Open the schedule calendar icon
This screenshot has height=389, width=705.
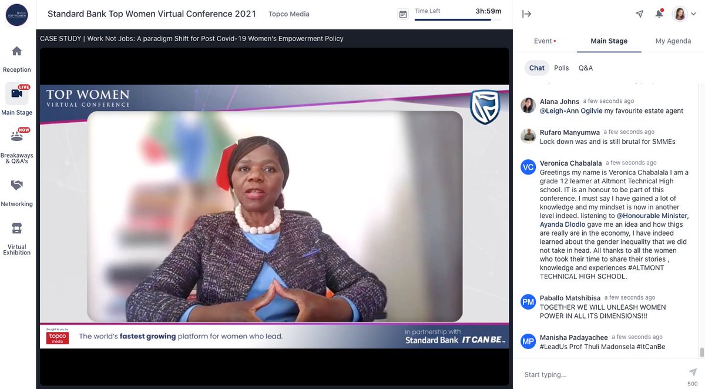(x=403, y=14)
